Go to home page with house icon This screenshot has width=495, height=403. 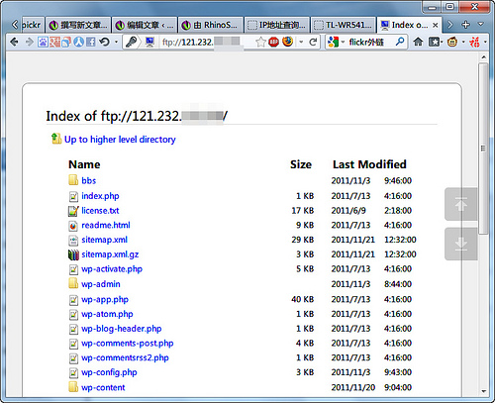tap(418, 42)
